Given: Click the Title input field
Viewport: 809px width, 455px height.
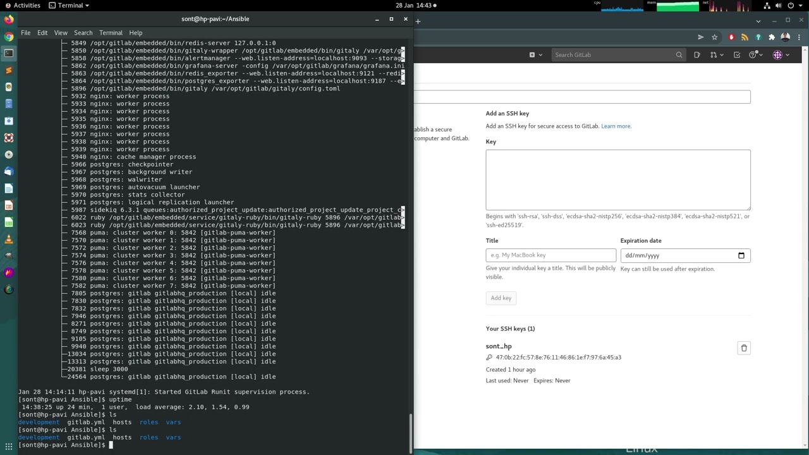Looking at the screenshot, I should pos(551,255).
